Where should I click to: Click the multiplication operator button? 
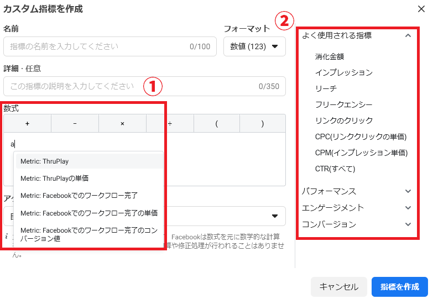(122, 123)
